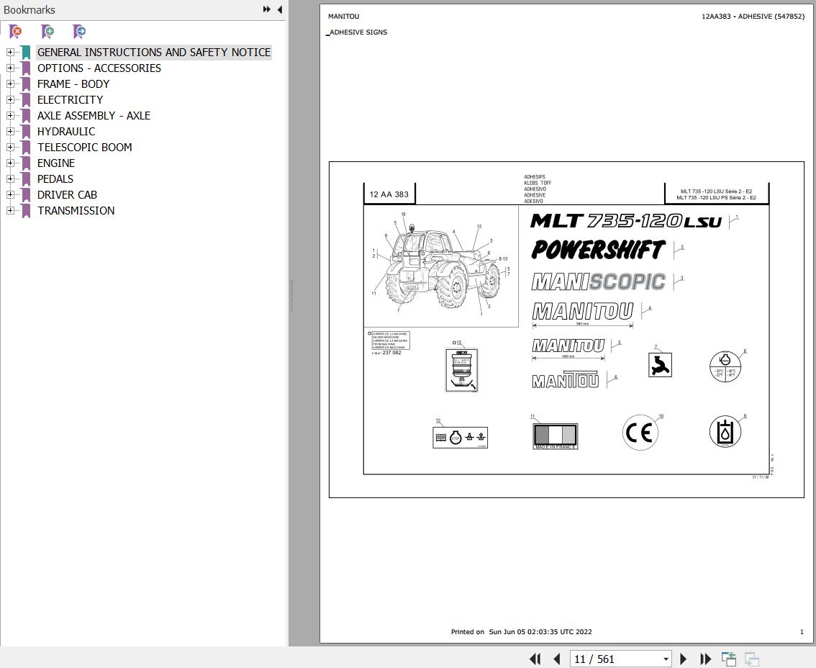Click the double-arrow icon in Bookmarks header

tap(266, 9)
